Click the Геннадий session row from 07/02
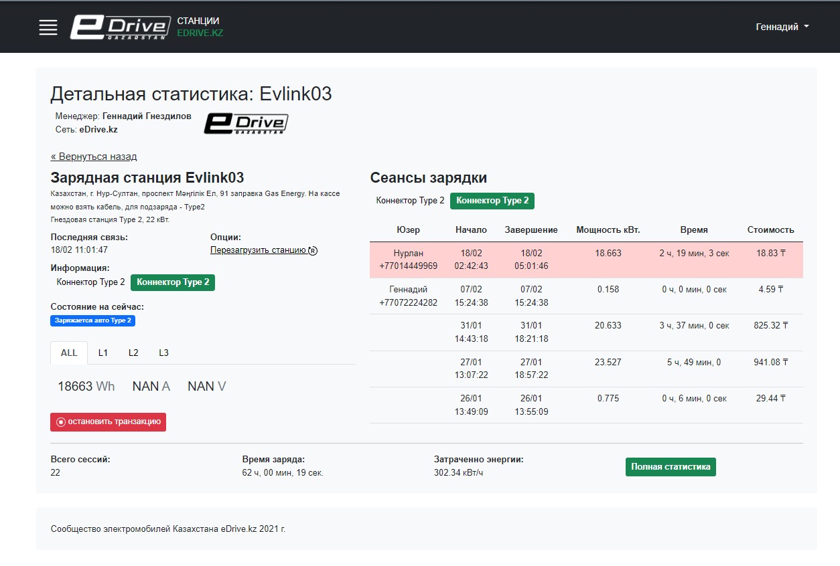This screenshot has width=840, height=566. click(585, 296)
